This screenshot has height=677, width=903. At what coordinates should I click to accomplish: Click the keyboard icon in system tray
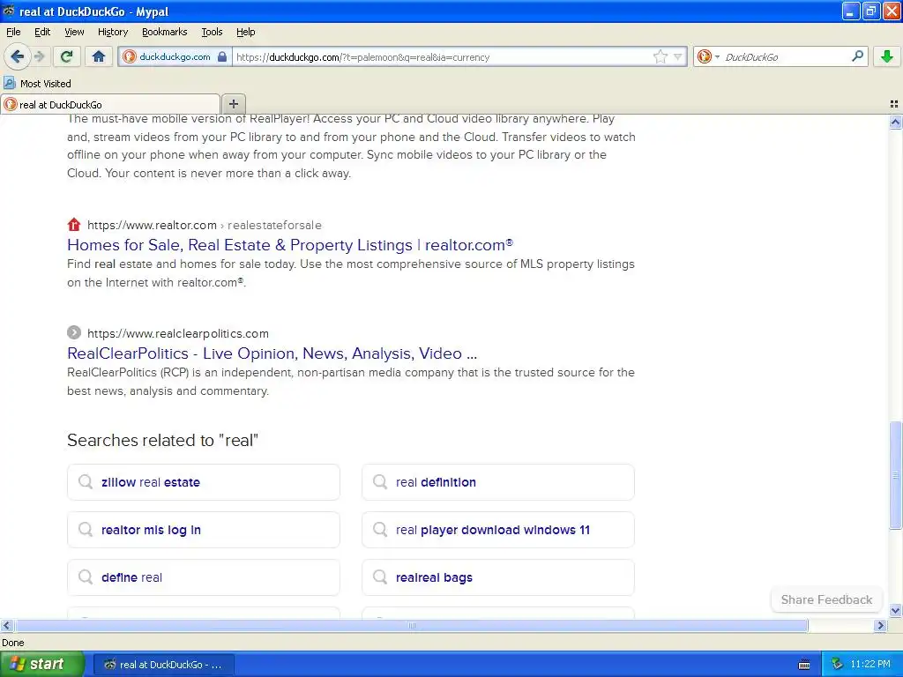[804, 665]
